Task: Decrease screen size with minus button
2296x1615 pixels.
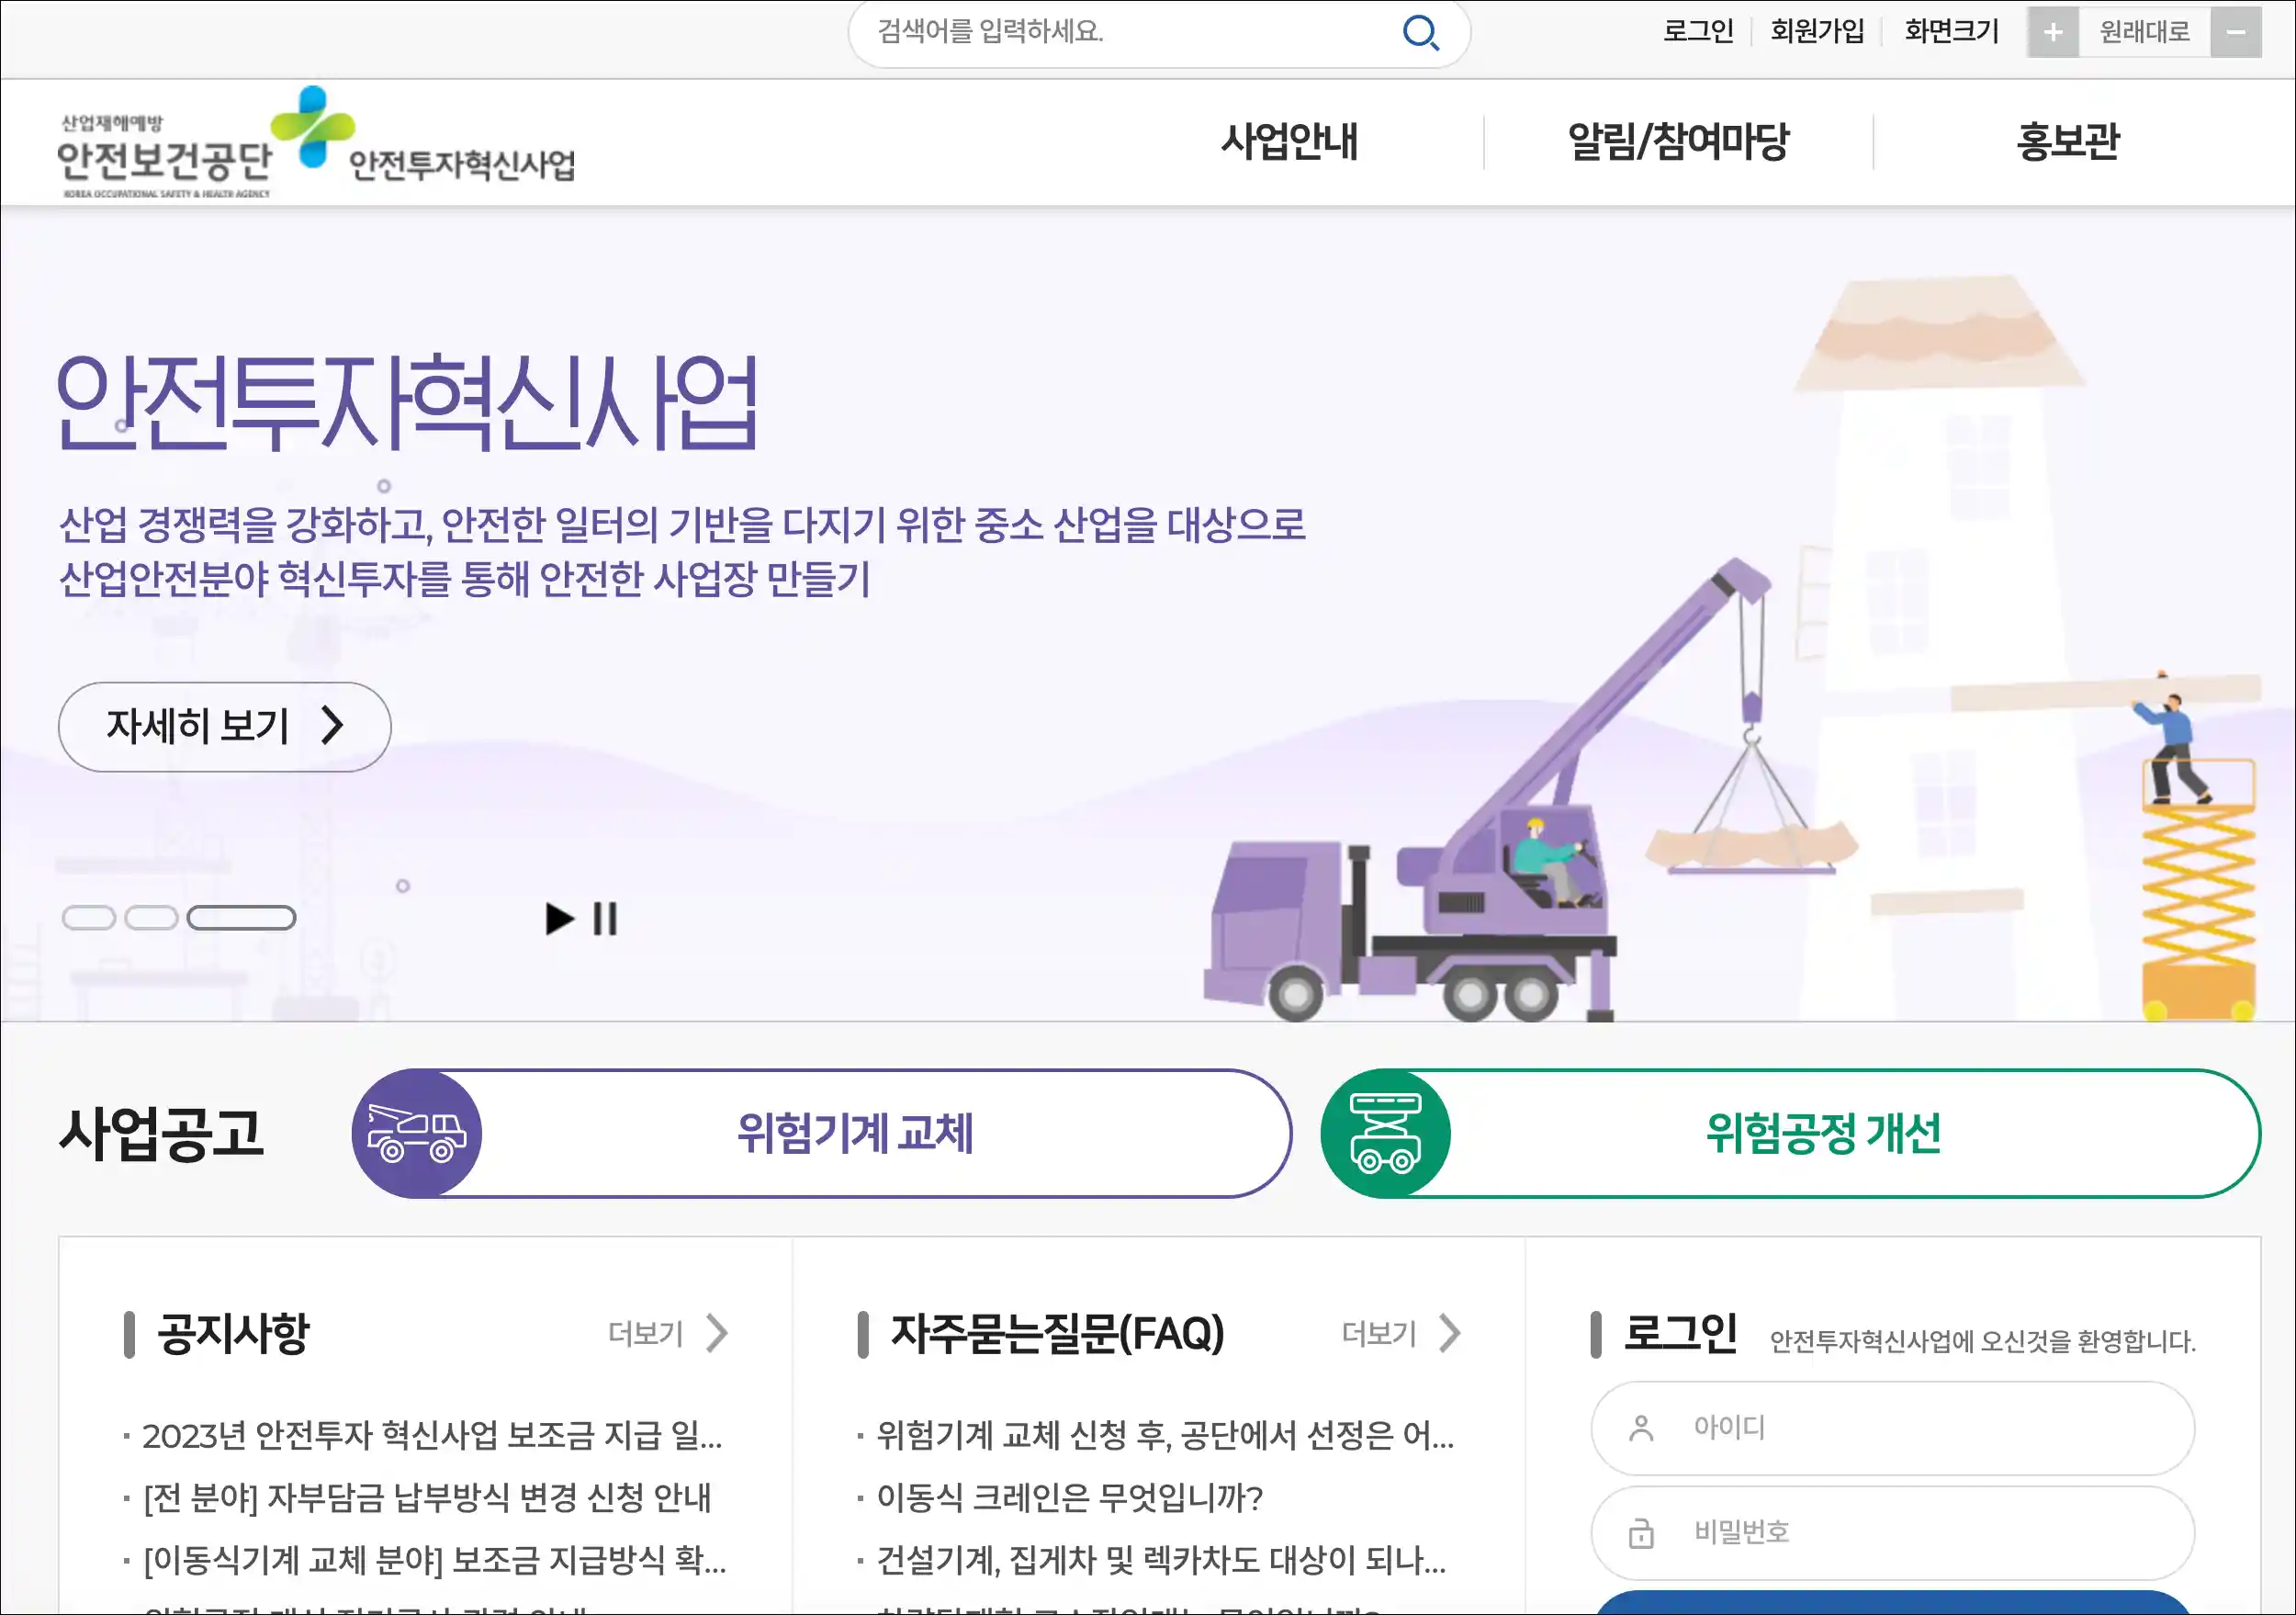Action: coord(2236,32)
